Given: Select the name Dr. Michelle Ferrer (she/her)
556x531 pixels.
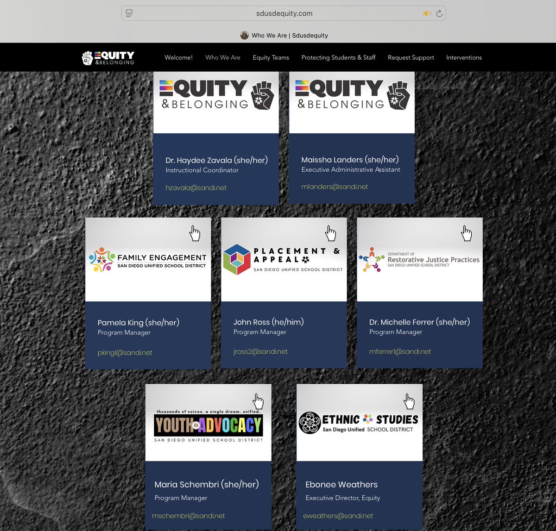Looking at the screenshot, I should click(420, 322).
